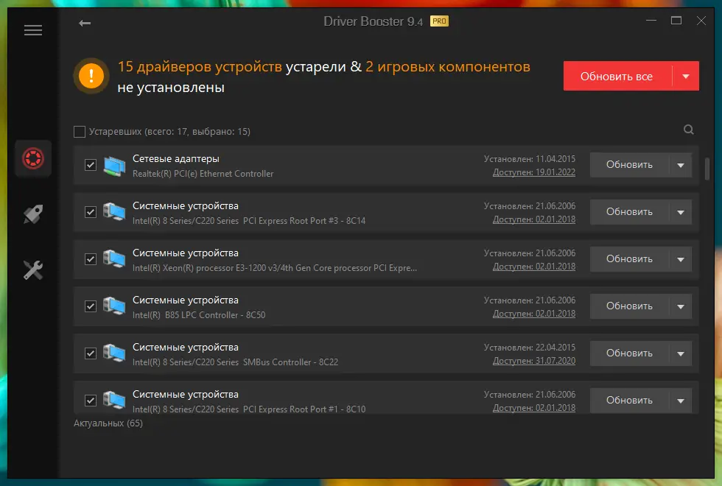This screenshot has width=722, height=486.
Task: Expand update options for B85 LPC Controller
Action: [681, 306]
